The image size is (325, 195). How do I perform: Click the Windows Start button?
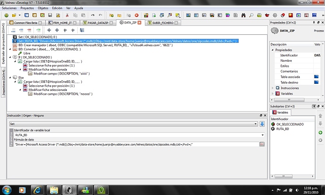(7, 190)
